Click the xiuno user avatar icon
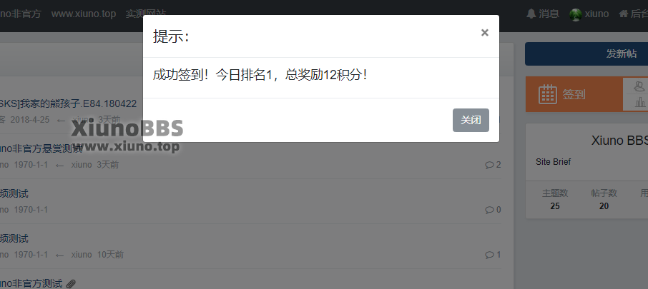Viewport: 648px width, 289px height. coord(575,14)
